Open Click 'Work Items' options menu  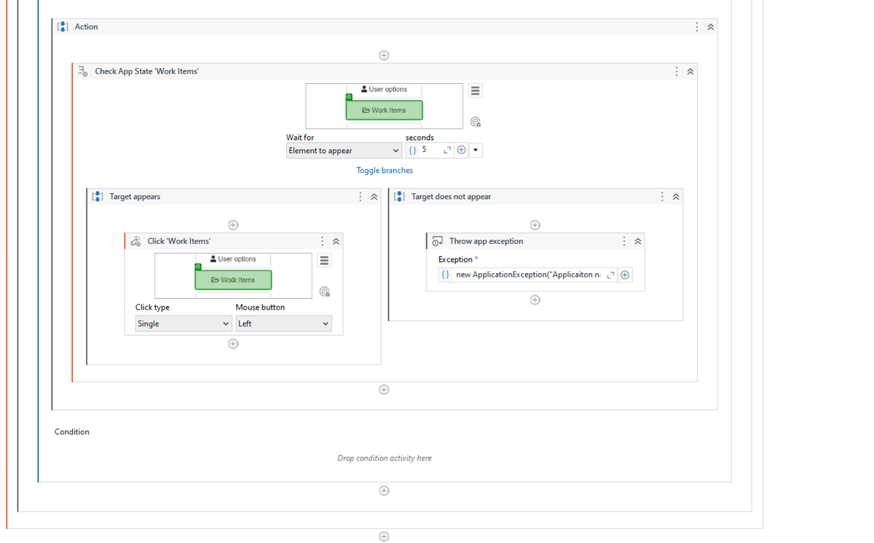[322, 241]
